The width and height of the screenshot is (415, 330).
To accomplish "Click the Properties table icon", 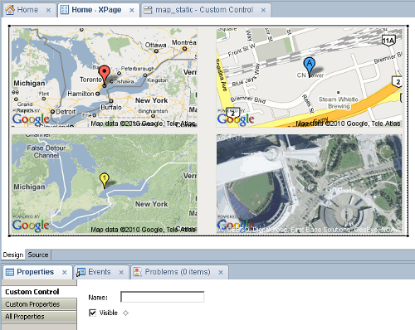I will [x=10, y=272].
